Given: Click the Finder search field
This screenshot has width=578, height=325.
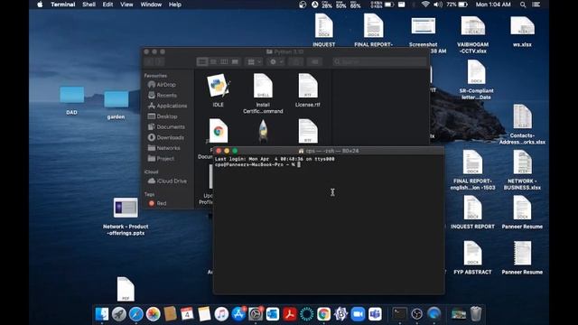Looking at the screenshot, I should click(379, 61).
